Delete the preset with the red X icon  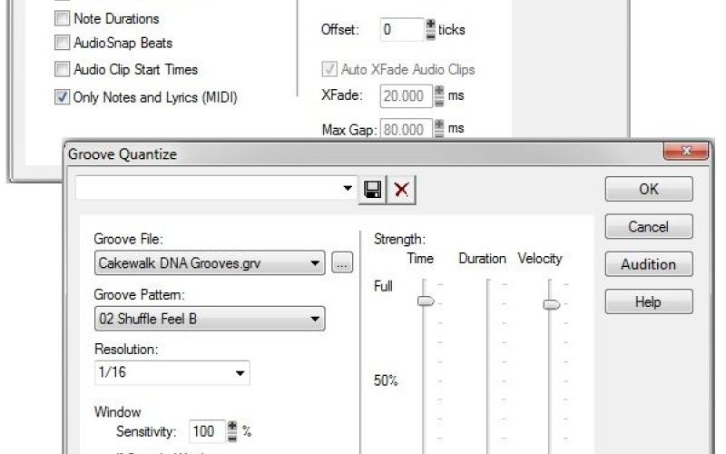click(400, 189)
